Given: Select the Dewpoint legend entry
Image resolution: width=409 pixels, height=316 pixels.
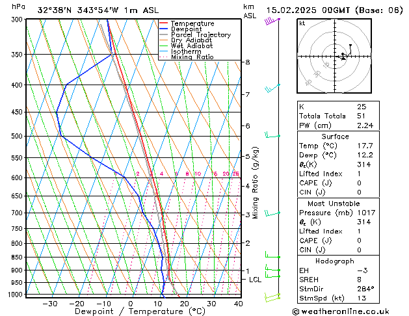Looking at the screenshot, I should pos(191,29).
